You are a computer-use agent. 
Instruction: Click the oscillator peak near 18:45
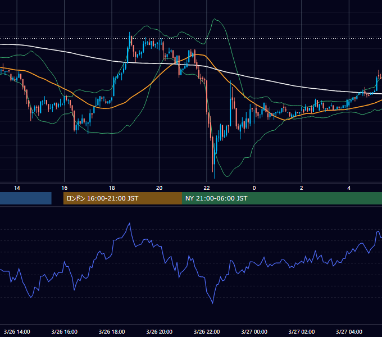(x=129, y=223)
